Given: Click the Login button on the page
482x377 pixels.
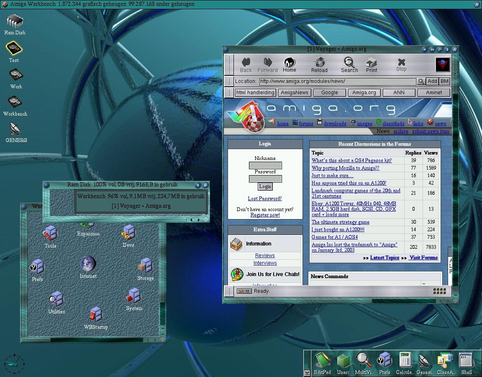Looking at the screenshot, I should click(x=265, y=186).
